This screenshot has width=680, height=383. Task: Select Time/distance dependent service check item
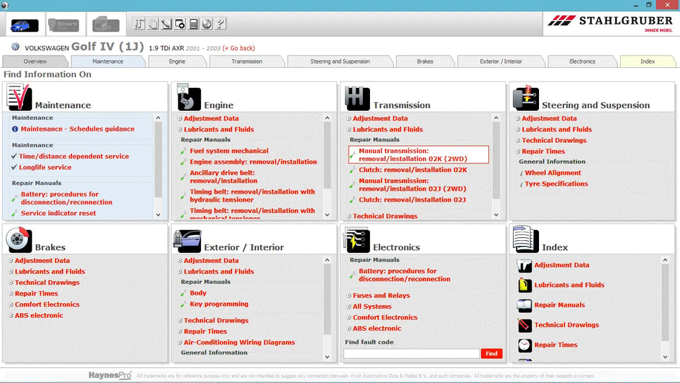(x=74, y=156)
